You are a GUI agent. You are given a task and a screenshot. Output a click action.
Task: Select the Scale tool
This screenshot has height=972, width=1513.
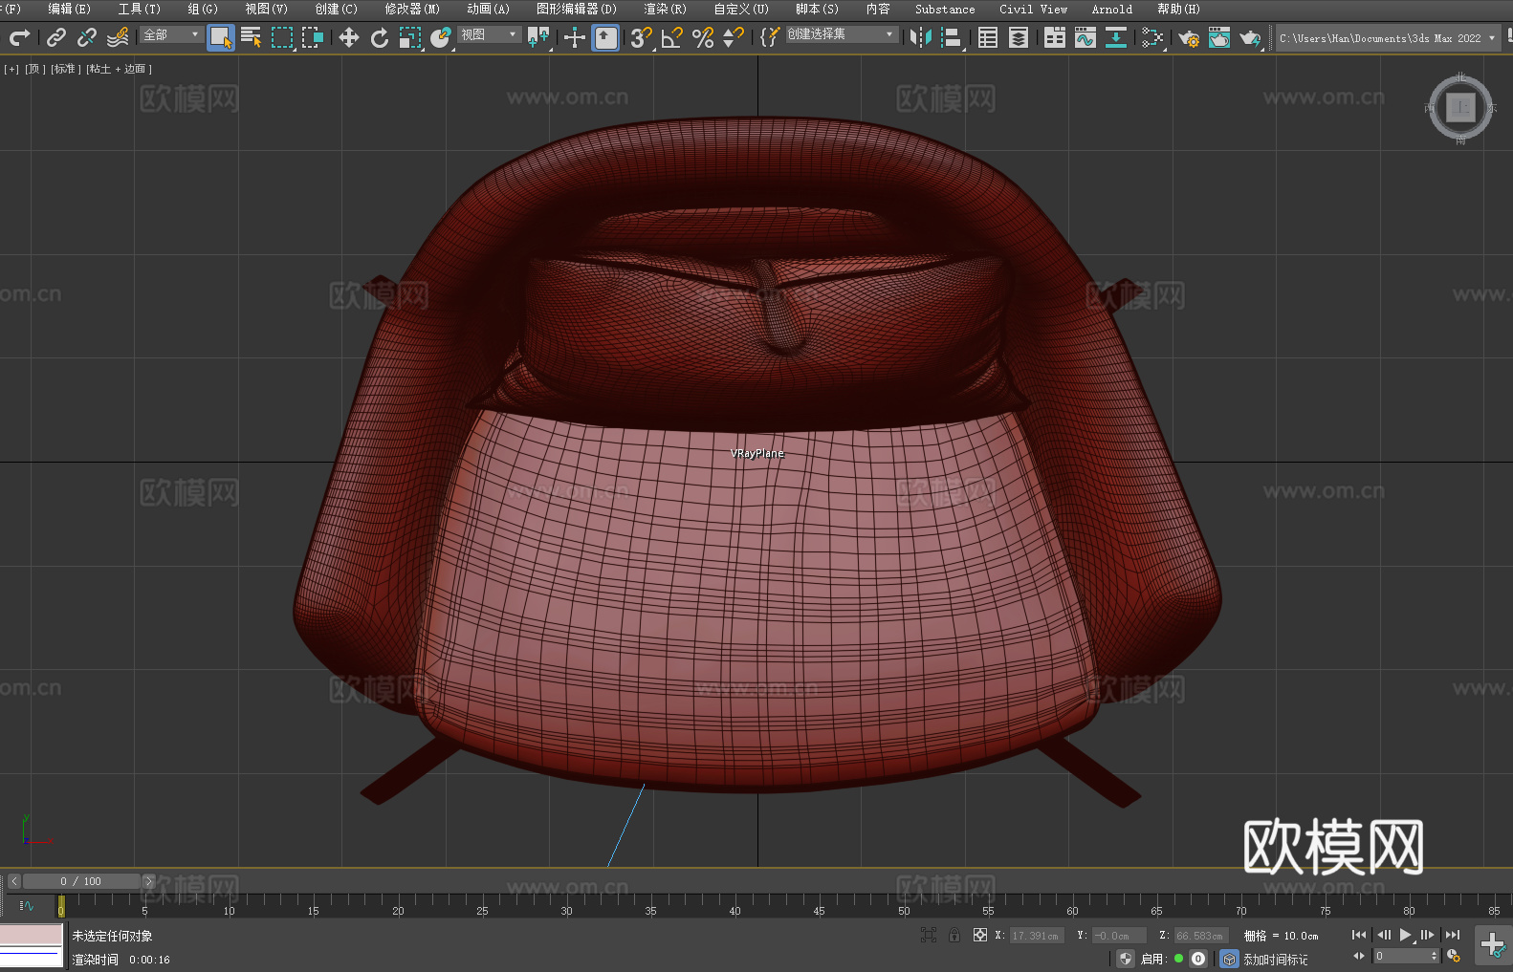(410, 37)
